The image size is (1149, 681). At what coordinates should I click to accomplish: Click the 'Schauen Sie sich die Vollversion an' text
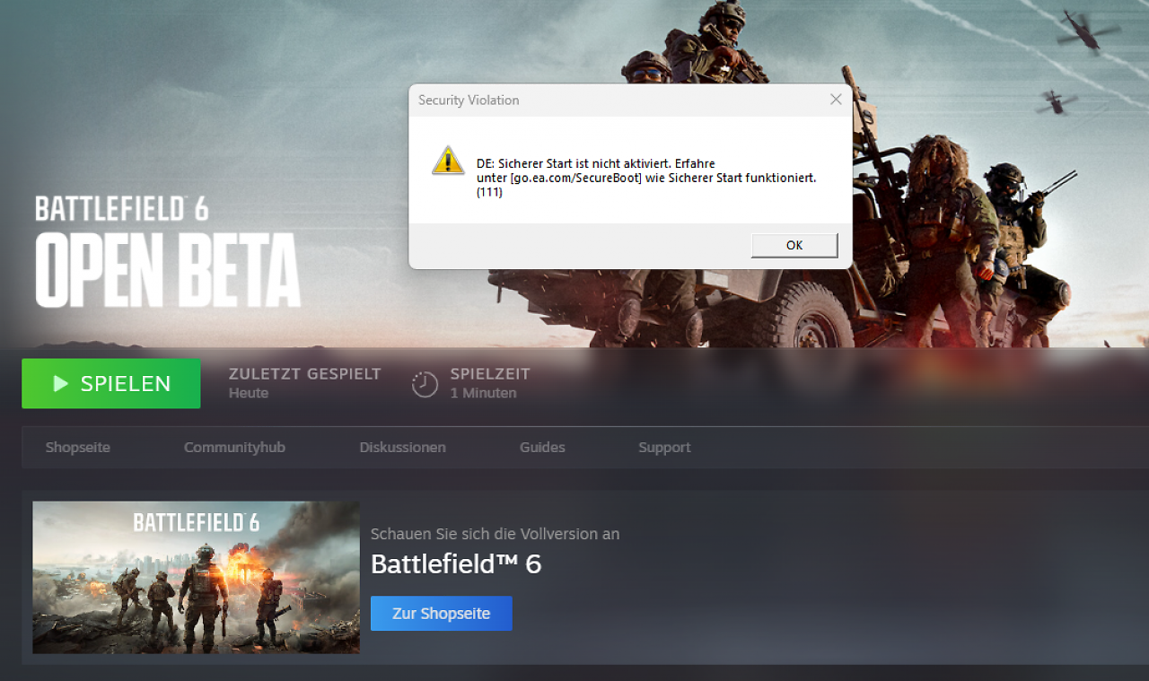[x=495, y=534]
